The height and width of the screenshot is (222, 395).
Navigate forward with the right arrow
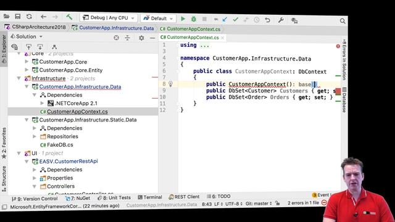pos(55,17)
